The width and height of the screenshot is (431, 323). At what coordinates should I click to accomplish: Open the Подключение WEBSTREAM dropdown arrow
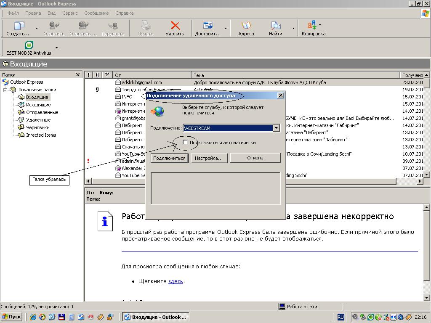(276, 128)
